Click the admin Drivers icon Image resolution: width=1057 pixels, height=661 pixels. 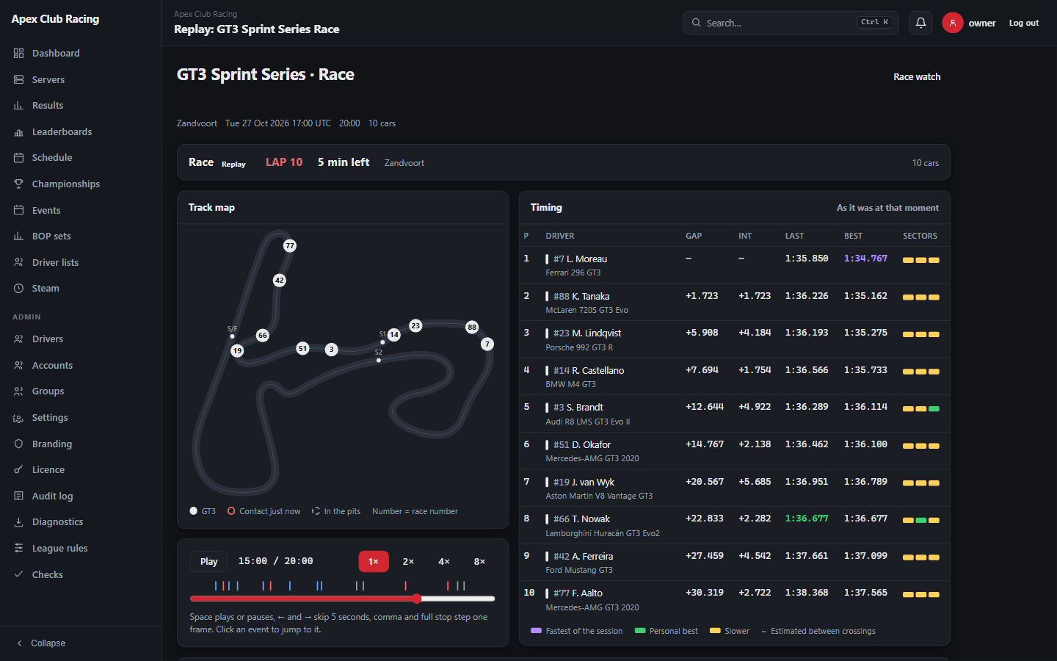coord(18,339)
